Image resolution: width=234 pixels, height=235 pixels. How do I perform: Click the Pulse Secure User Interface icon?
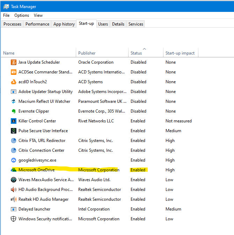(x=14, y=131)
